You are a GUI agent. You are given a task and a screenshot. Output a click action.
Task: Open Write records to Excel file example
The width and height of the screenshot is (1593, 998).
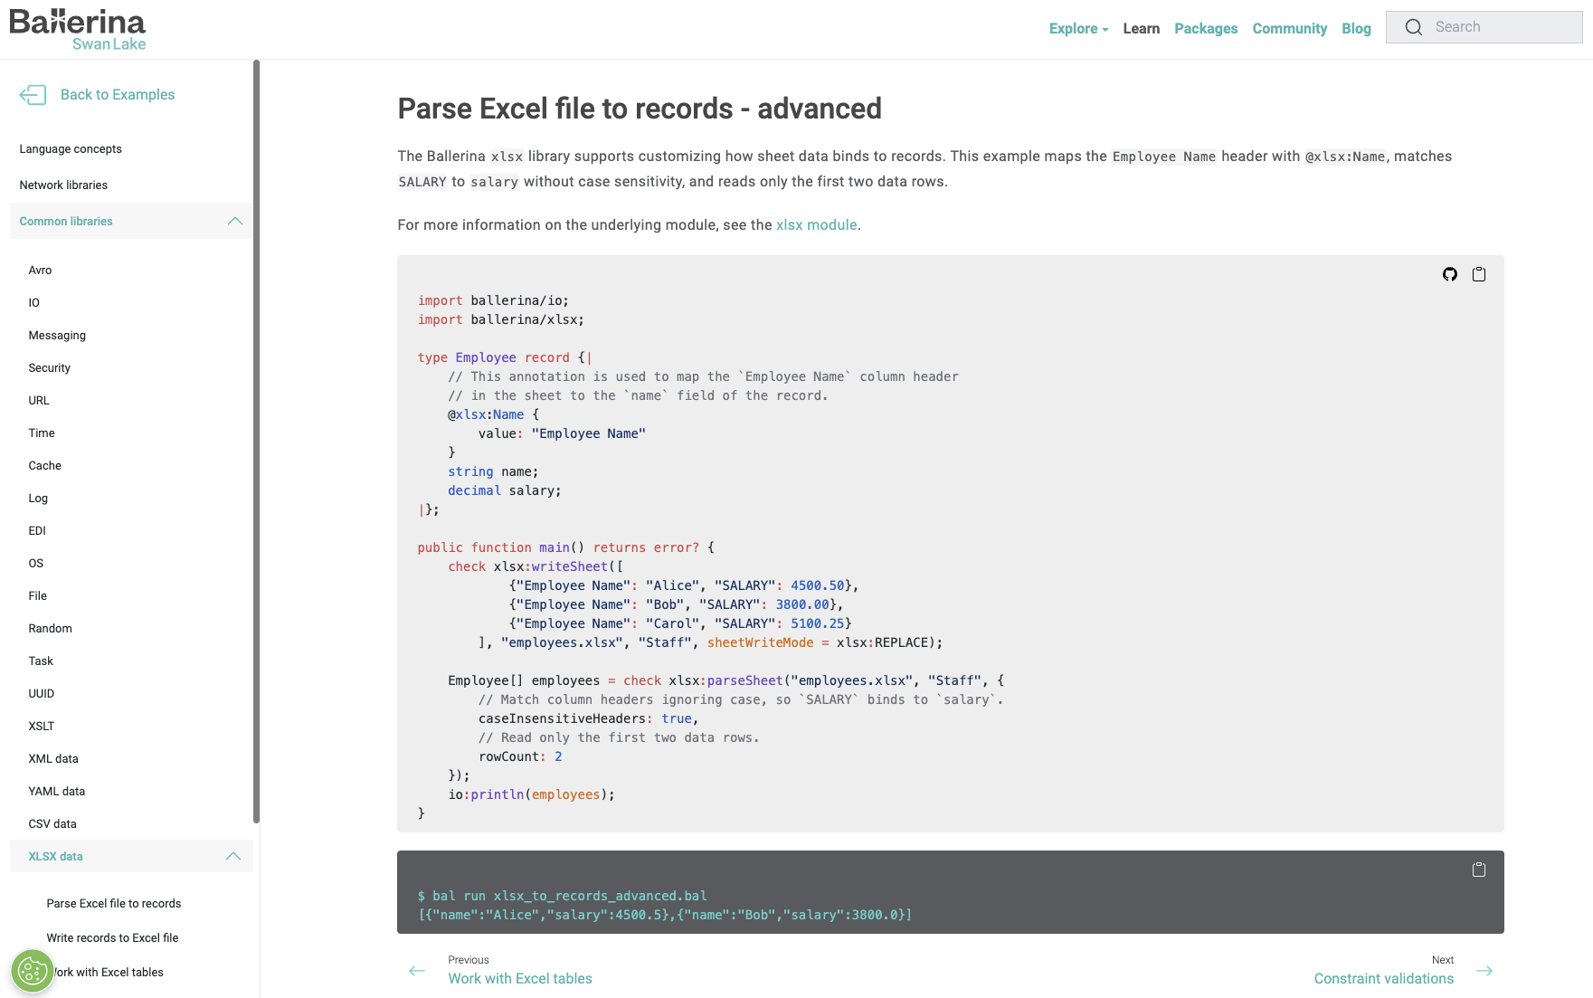click(x=113, y=937)
